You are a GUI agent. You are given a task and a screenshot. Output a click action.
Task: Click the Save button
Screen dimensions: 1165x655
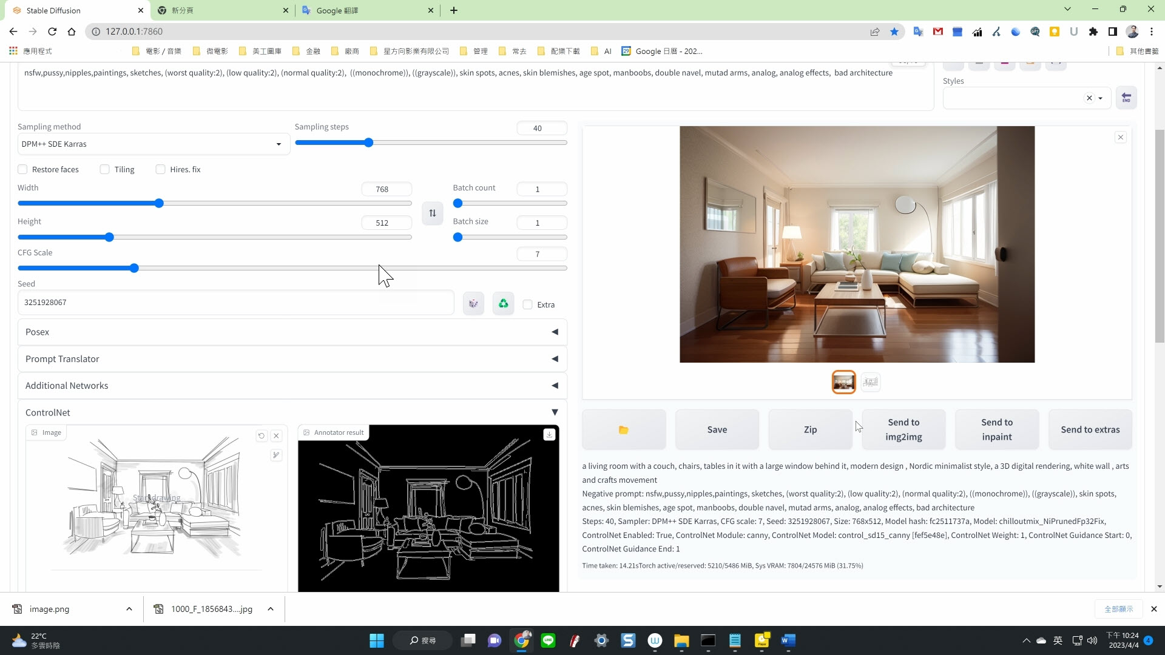(717, 429)
